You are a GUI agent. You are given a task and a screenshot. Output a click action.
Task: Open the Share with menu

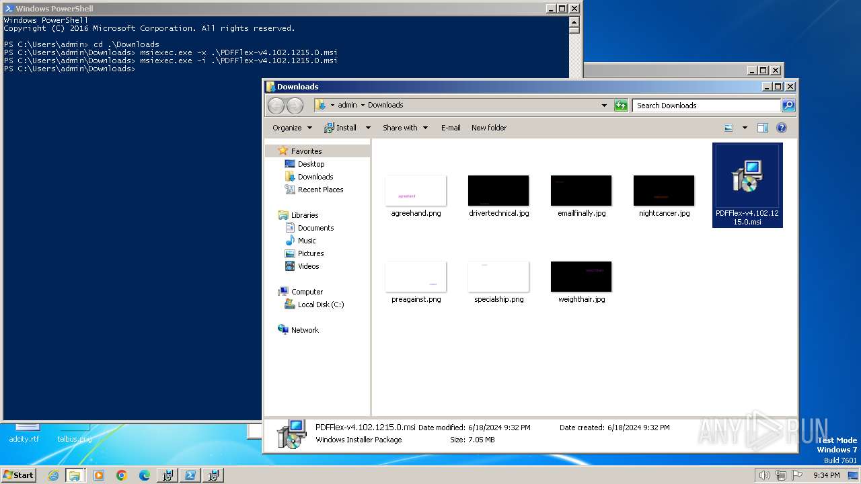[x=405, y=128]
